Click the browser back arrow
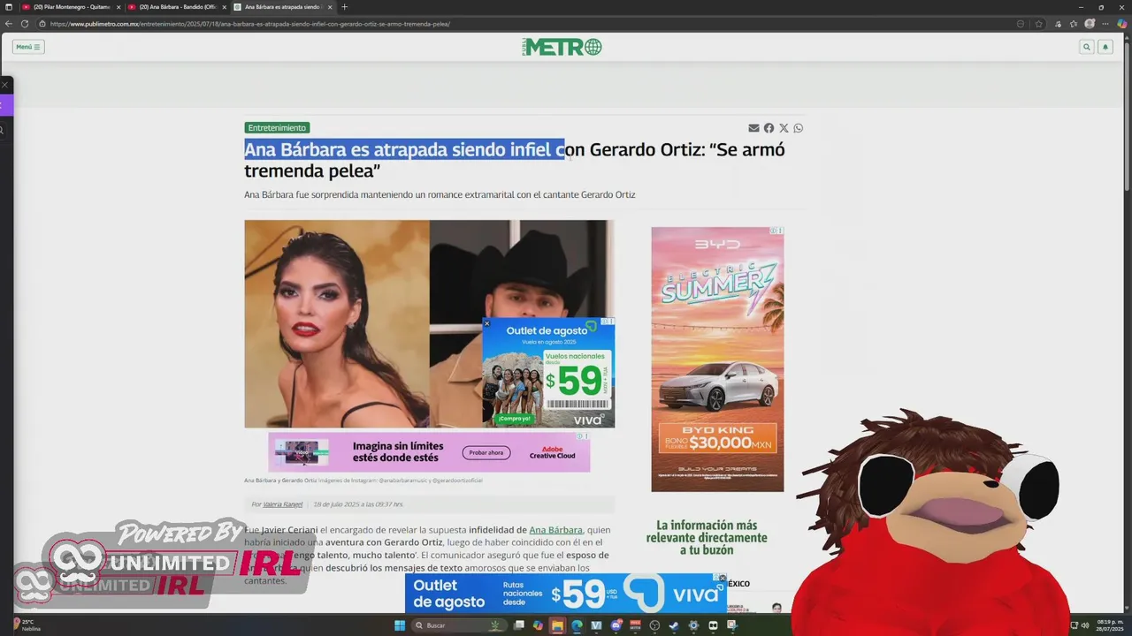Screen dimensions: 1132x636 coord(9,24)
